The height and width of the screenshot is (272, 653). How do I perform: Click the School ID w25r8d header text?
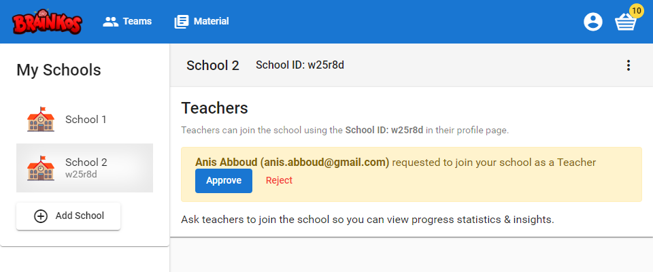pos(300,65)
